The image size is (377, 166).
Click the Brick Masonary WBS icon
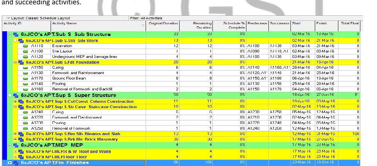[21, 139]
